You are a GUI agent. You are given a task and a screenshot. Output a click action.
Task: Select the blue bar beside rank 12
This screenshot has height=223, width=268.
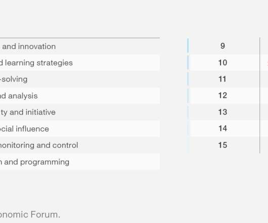(188, 96)
